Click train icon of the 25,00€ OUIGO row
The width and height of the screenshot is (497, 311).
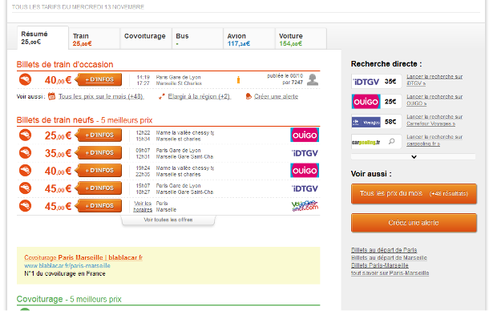point(25,135)
